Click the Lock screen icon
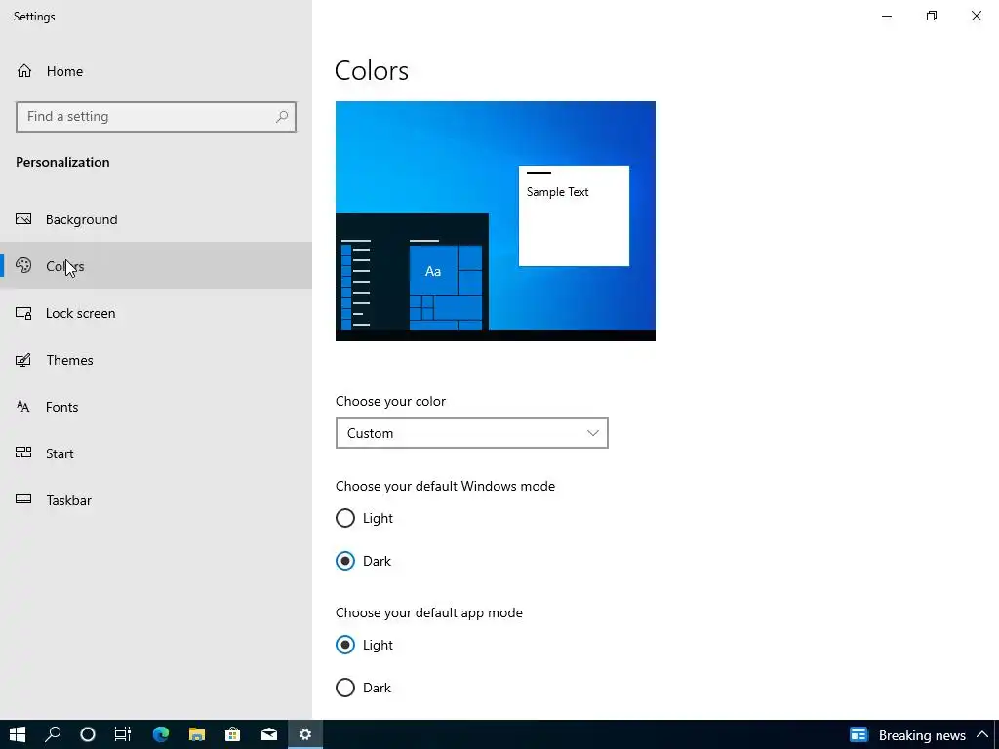The image size is (999, 749). (x=23, y=313)
